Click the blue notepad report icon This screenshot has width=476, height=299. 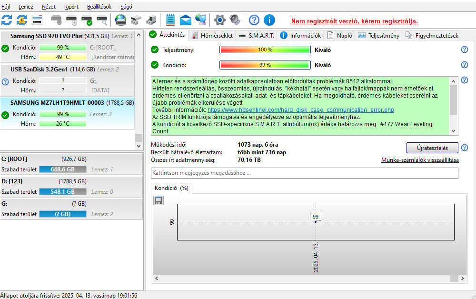(170, 20)
